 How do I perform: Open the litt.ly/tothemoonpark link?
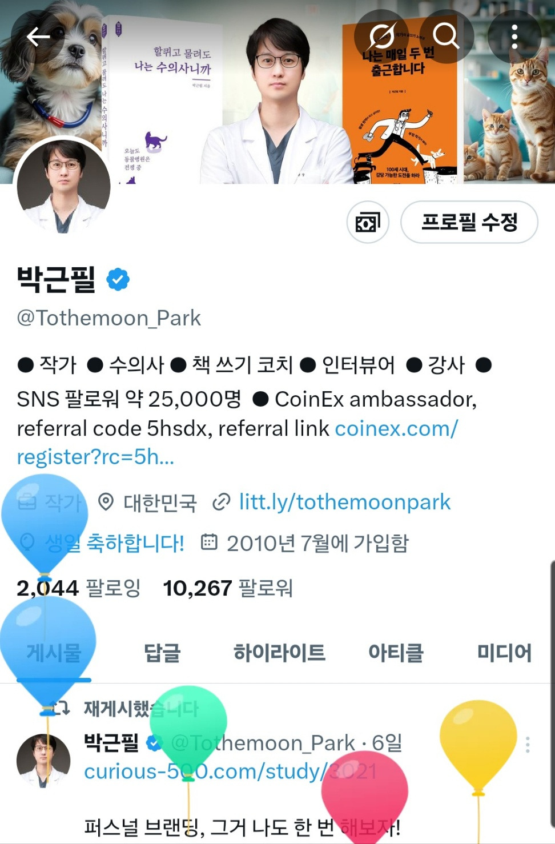click(345, 502)
